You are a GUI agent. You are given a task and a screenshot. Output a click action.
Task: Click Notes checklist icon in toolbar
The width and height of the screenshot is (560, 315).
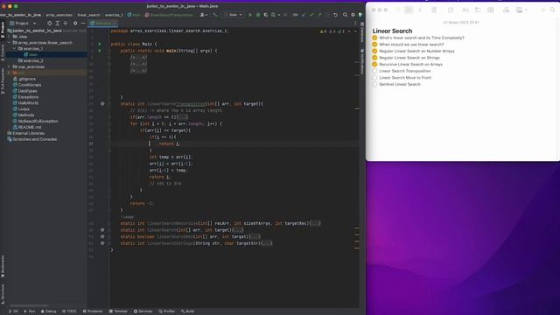click(478, 10)
